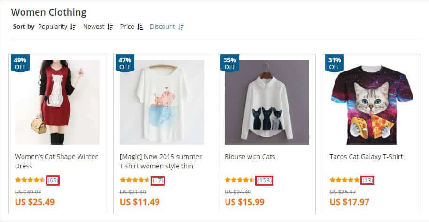Click the star rating of Winter Dress
Image resolution: width=429 pixels, height=222 pixels.
(x=30, y=180)
